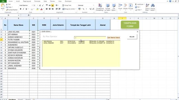
Task: Click Increase Decimal icon
Action: click(90, 9)
